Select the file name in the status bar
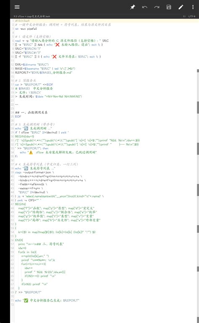The width and height of the screenshot is (199, 323). coord(32,16)
